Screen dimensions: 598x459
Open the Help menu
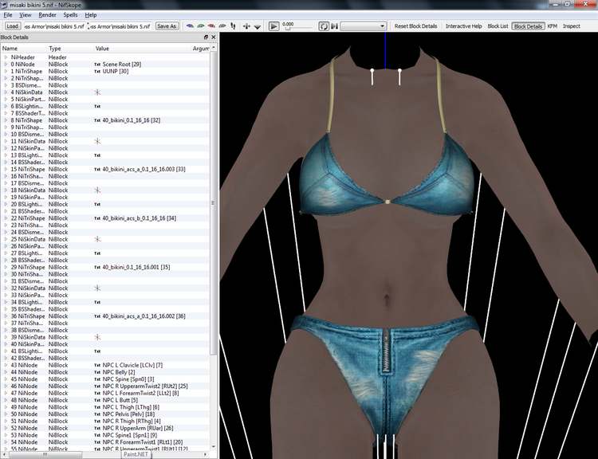click(x=91, y=15)
